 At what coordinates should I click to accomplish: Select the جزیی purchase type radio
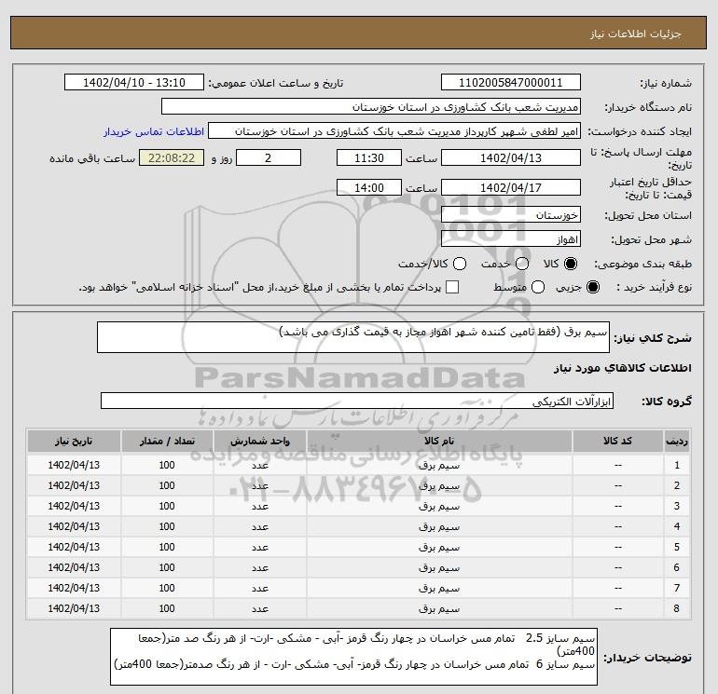point(592,287)
